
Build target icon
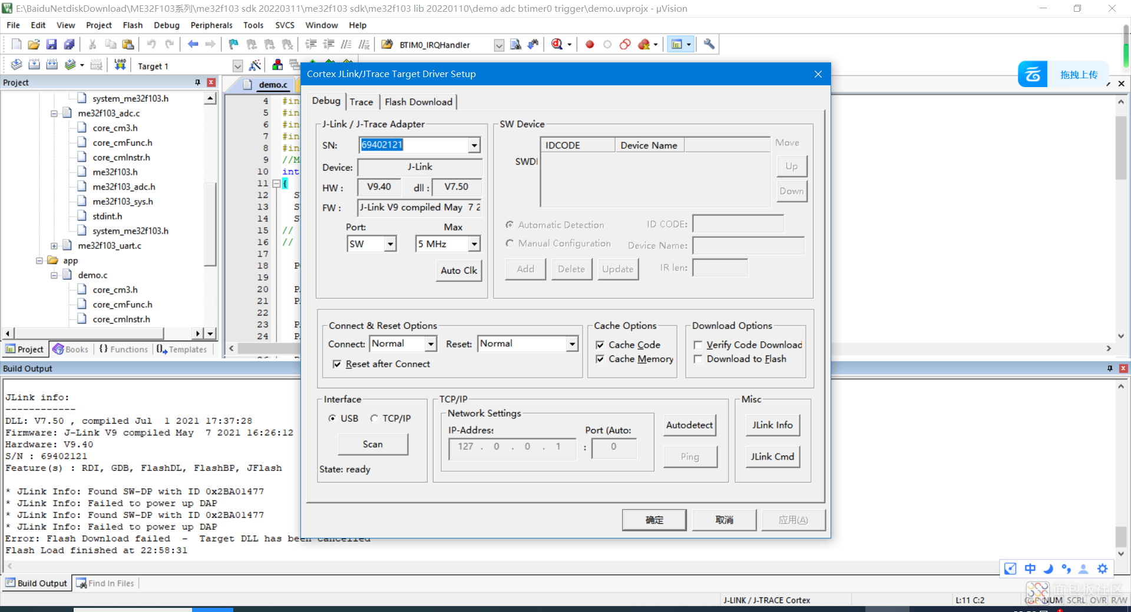[x=34, y=65]
